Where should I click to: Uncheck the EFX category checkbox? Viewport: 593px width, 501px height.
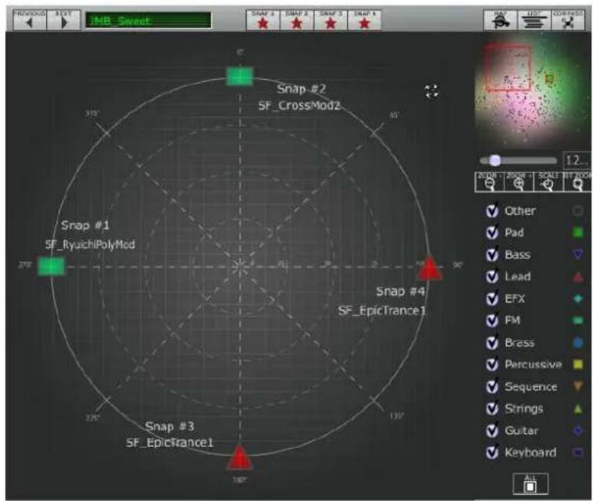(x=492, y=299)
